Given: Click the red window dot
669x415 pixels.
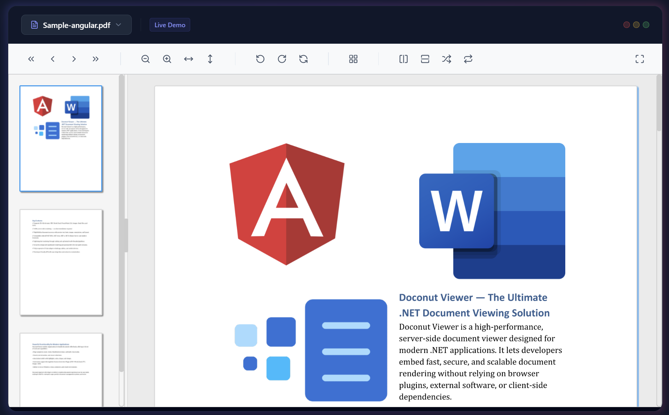Looking at the screenshot, I should (x=627, y=25).
